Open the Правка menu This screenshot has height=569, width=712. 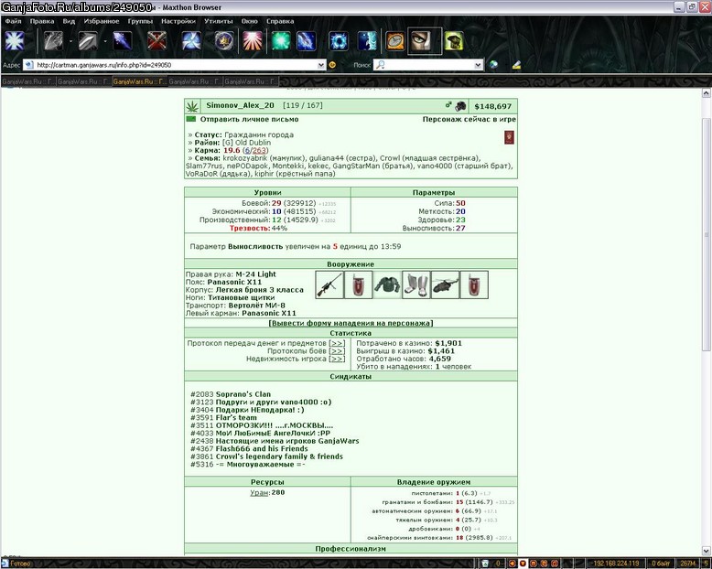(42, 21)
